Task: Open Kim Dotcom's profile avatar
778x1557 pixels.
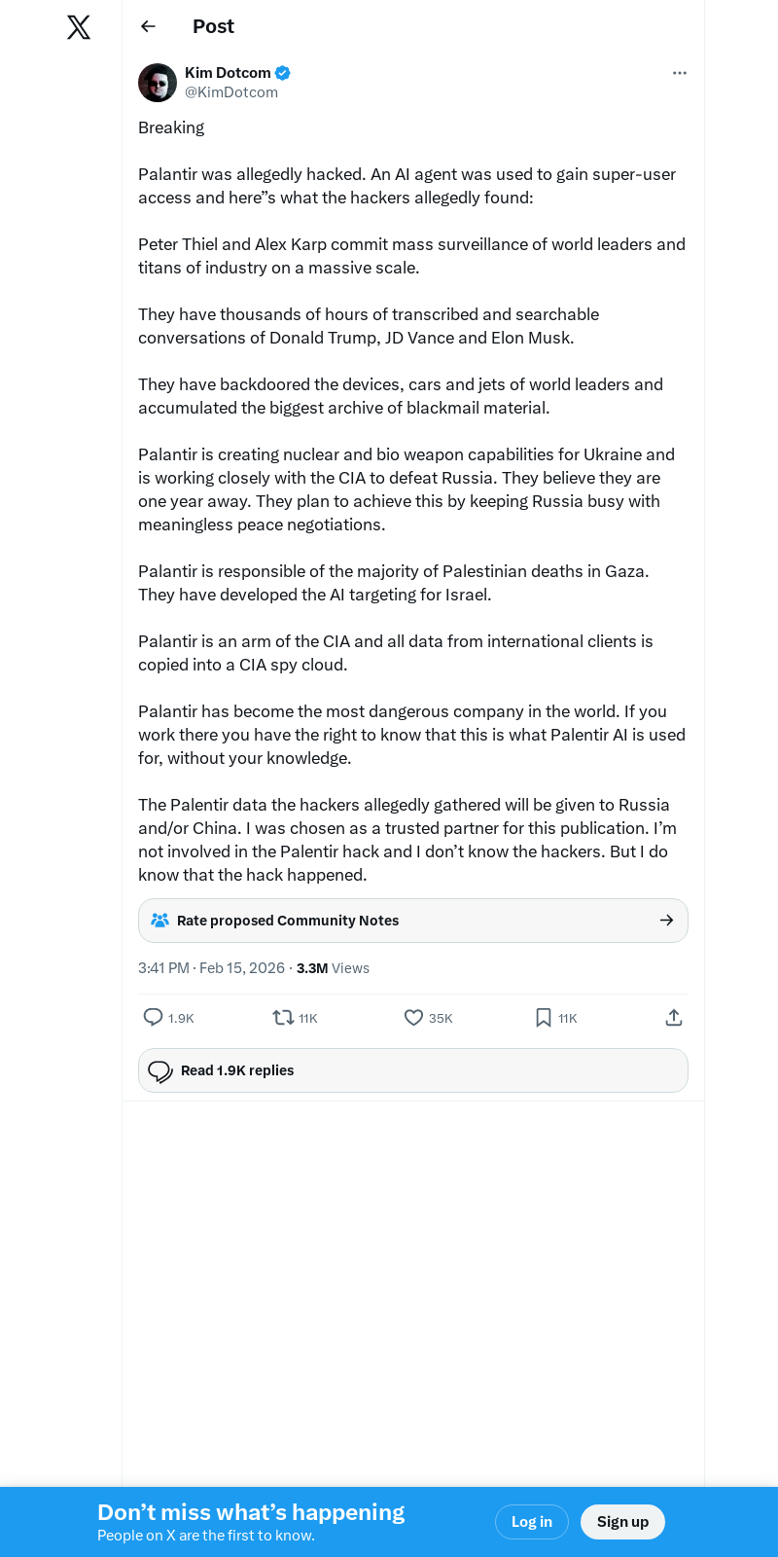Action: coord(158,83)
